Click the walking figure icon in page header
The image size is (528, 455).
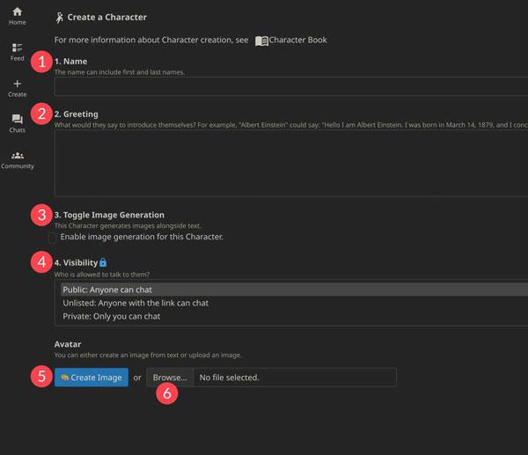coord(60,17)
